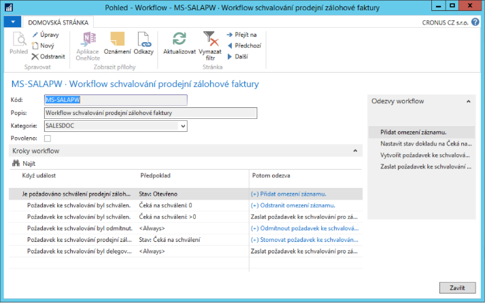Open Aplikace OneNote icon
485x303 pixels.
(88, 39)
